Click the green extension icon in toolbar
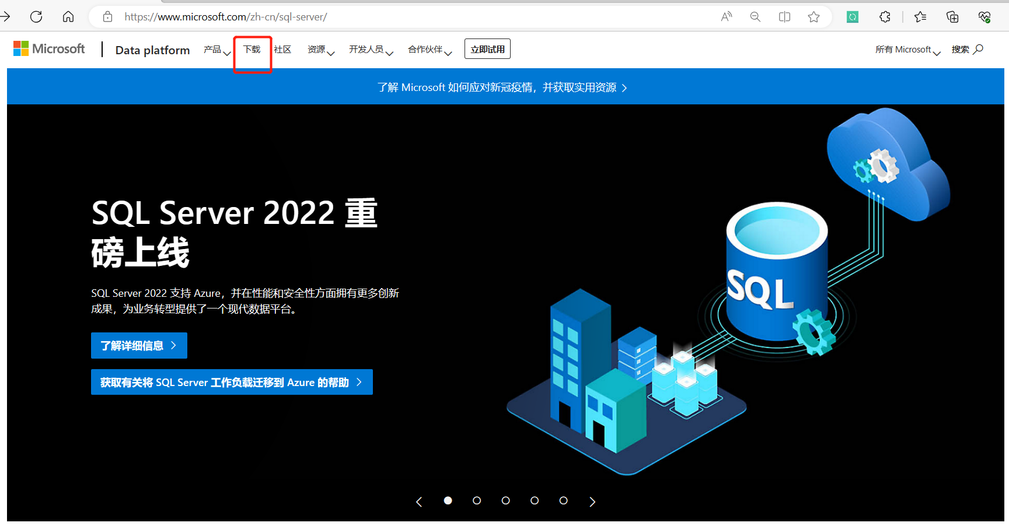 coord(853,17)
